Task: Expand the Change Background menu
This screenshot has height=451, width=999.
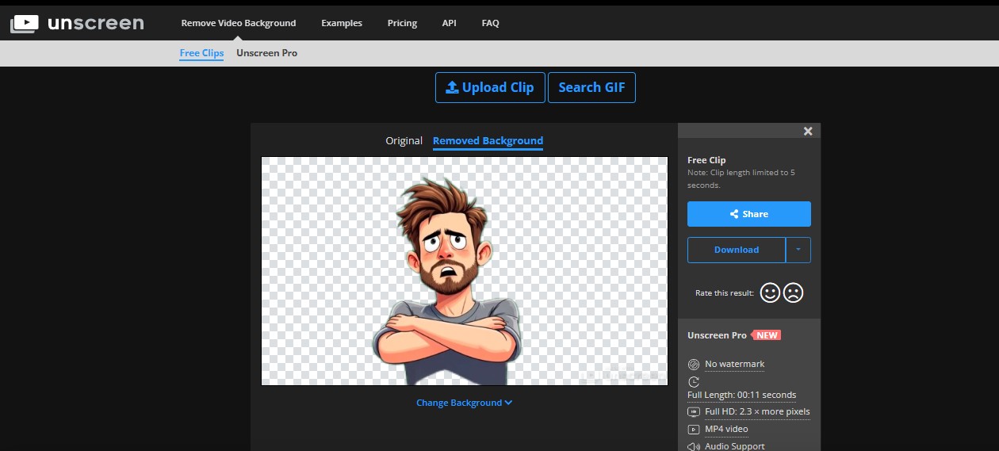Action: (465, 403)
